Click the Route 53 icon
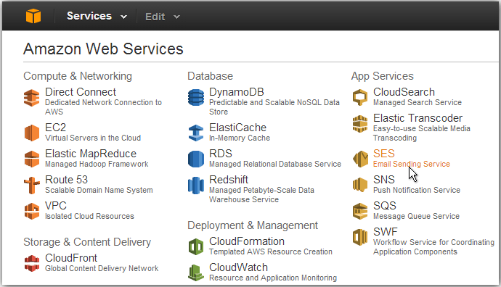 point(32,185)
